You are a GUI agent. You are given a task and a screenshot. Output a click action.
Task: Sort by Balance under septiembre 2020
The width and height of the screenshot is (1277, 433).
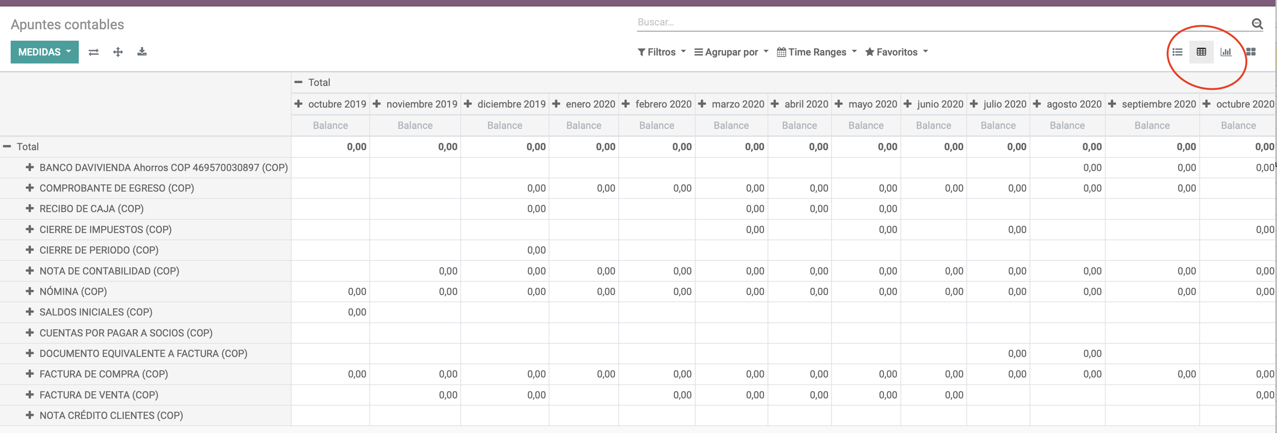[1152, 125]
